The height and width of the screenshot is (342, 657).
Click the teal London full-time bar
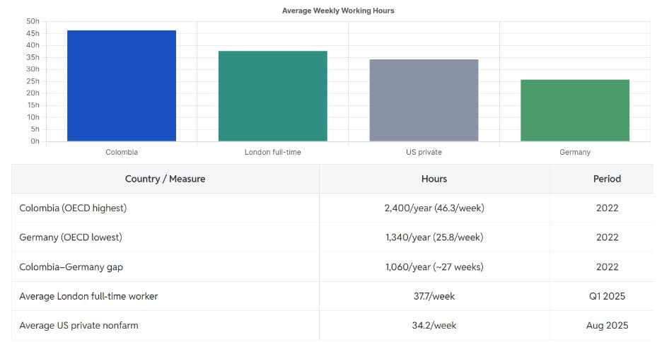[x=273, y=96]
